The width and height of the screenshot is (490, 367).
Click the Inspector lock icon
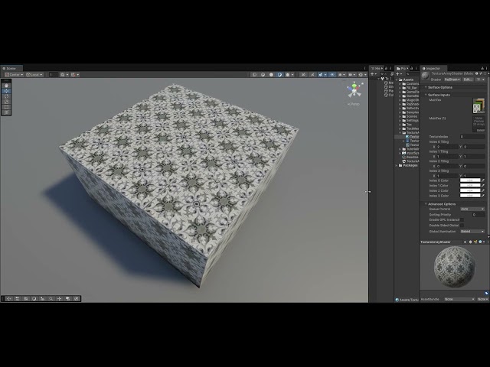[x=482, y=68]
